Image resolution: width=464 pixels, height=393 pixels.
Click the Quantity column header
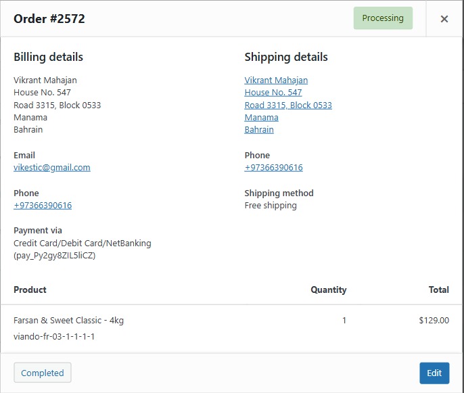tap(328, 290)
